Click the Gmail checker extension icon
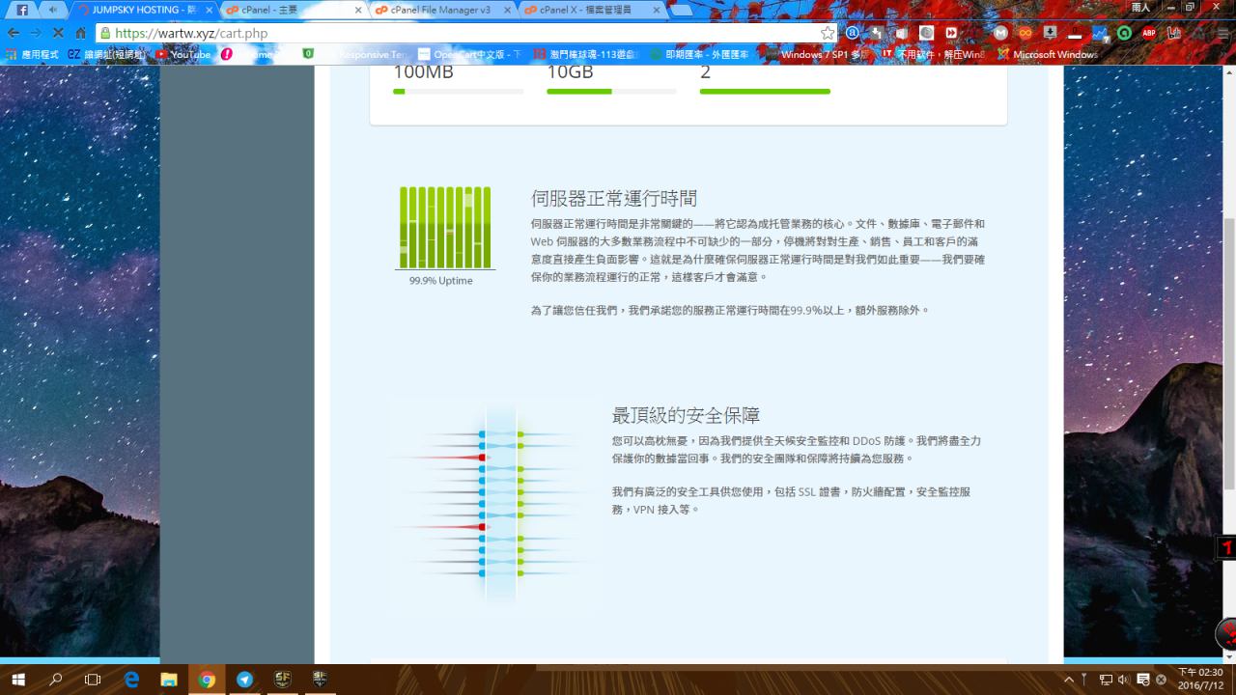This screenshot has width=1236, height=695. (x=1000, y=33)
